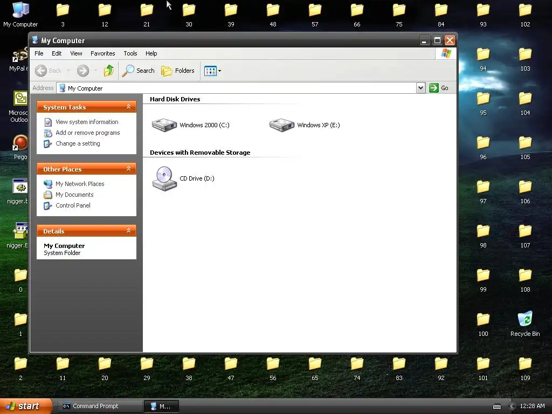Viewport: 552px width, 414px height.
Task: Open Control Panel from Other Places
Action: (x=73, y=205)
